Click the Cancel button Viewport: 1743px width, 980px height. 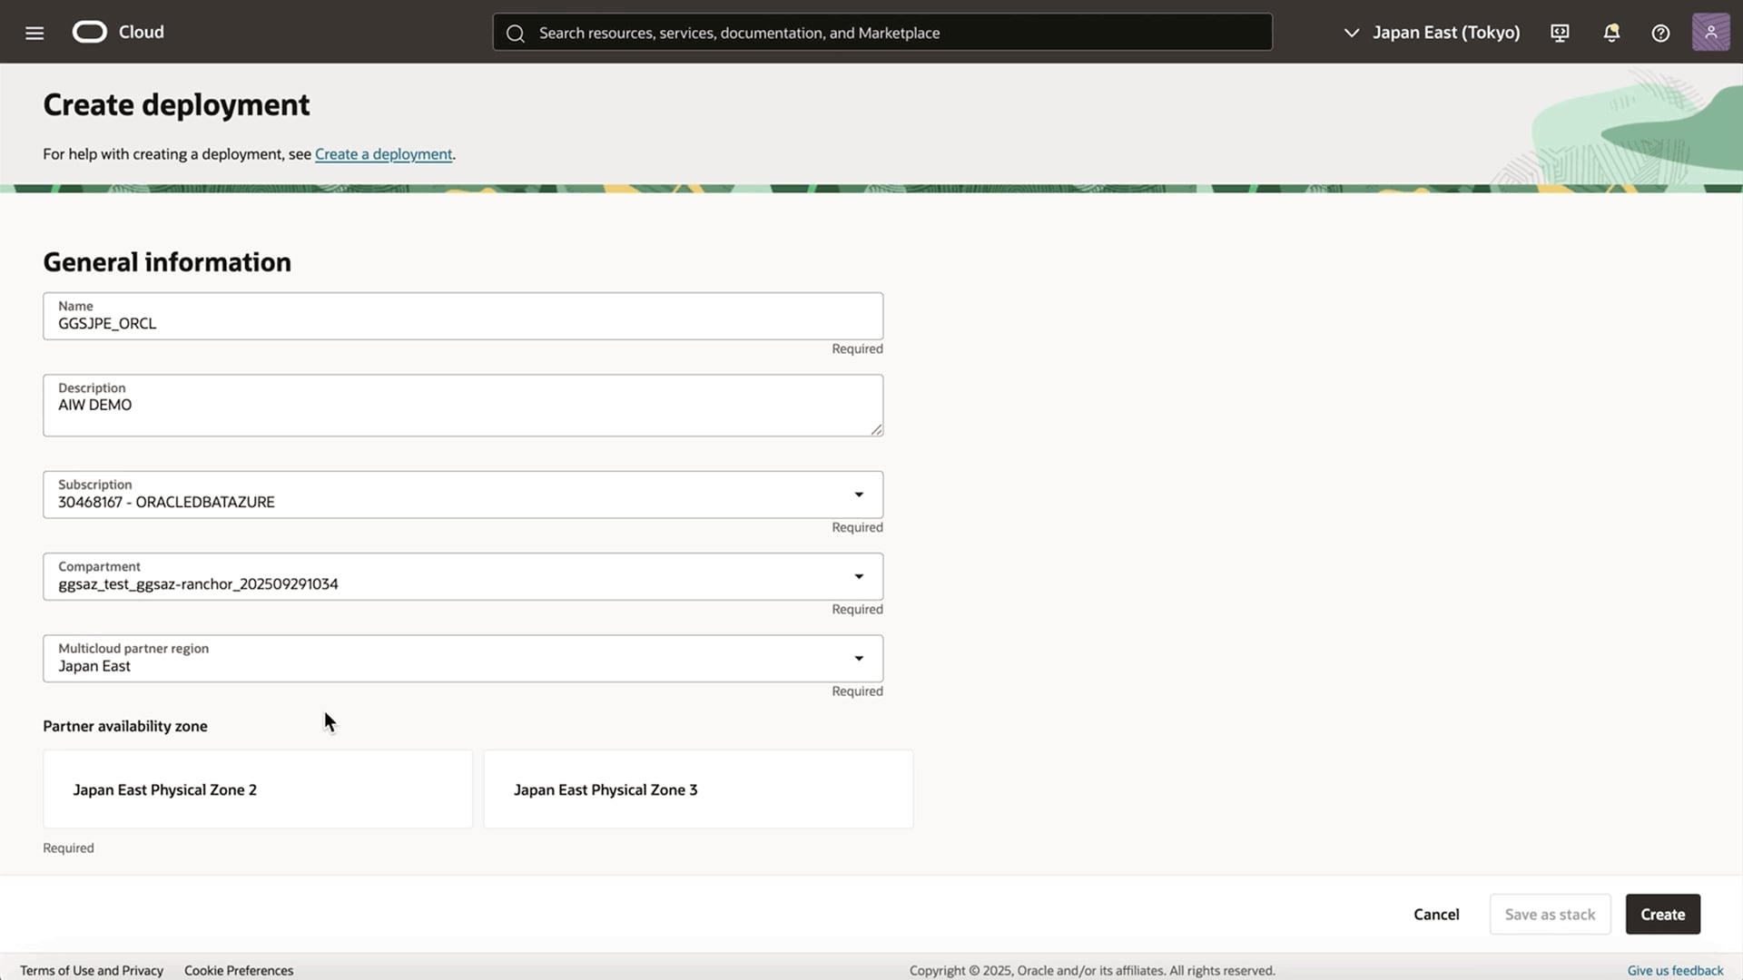1436,915
